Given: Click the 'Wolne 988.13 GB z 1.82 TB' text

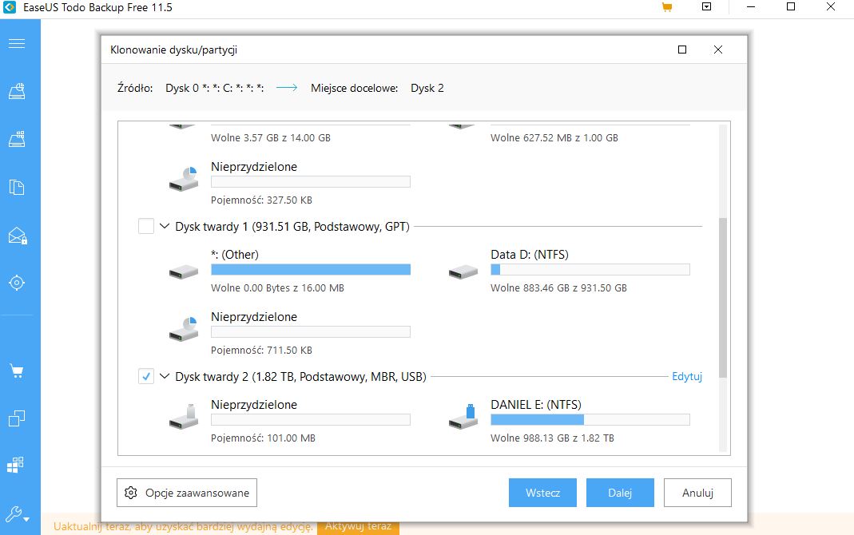Looking at the screenshot, I should pos(552,438).
